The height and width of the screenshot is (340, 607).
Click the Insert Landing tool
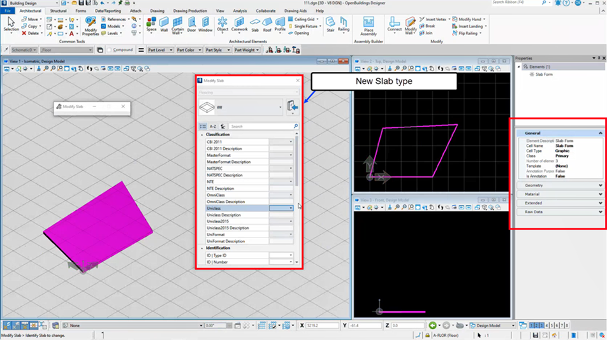pos(469,26)
